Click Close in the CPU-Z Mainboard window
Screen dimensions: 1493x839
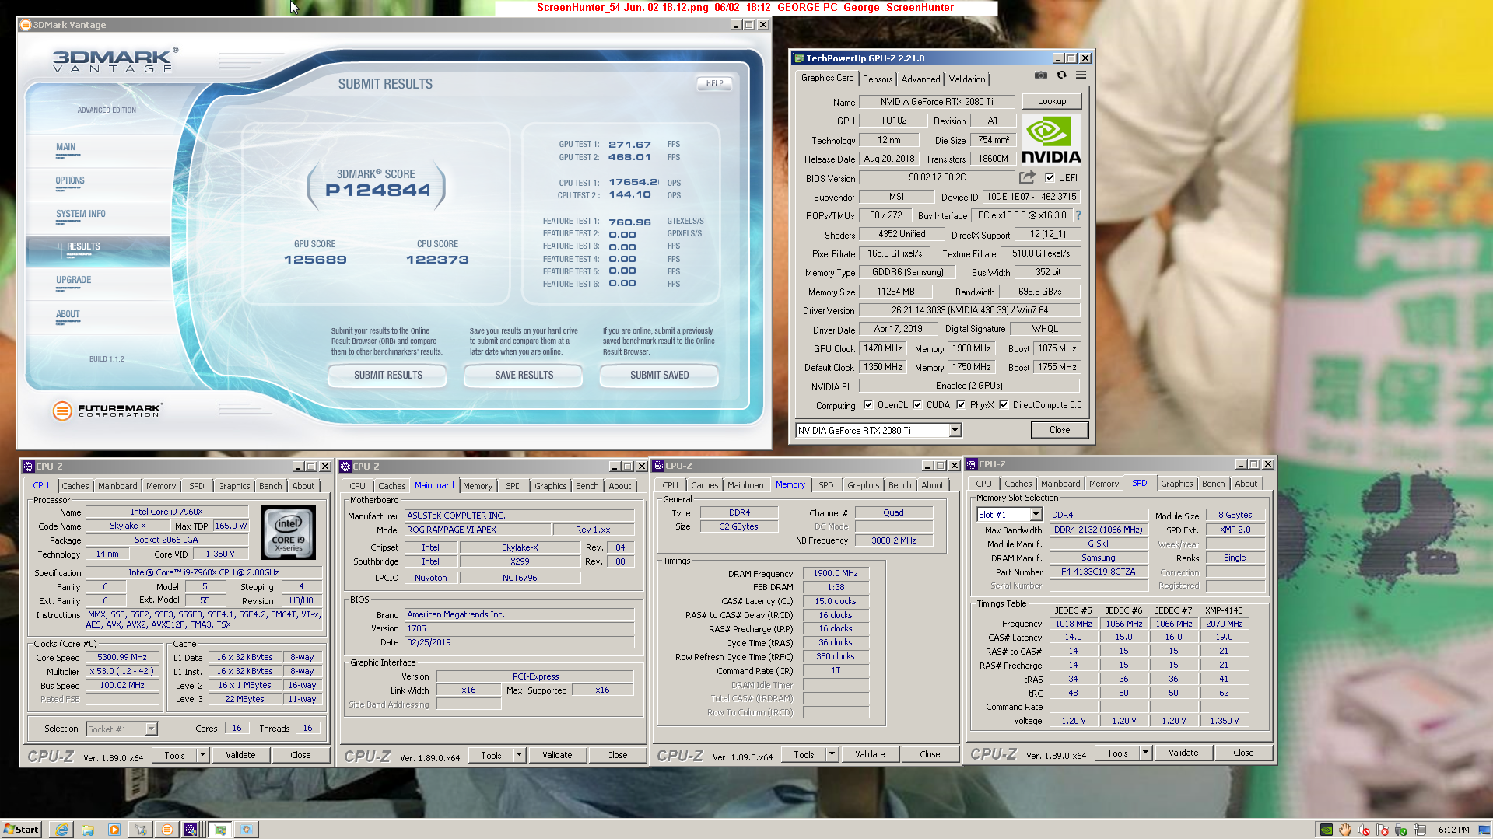(617, 754)
